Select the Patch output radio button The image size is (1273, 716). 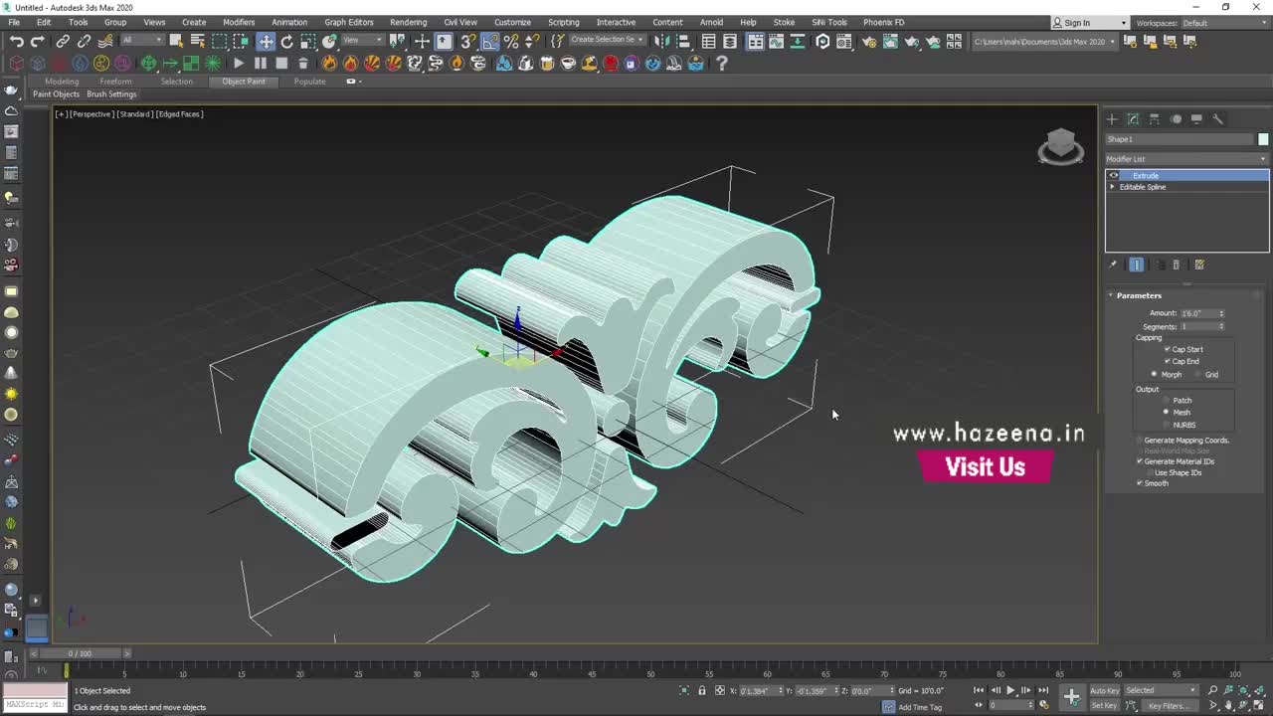[x=1167, y=400]
